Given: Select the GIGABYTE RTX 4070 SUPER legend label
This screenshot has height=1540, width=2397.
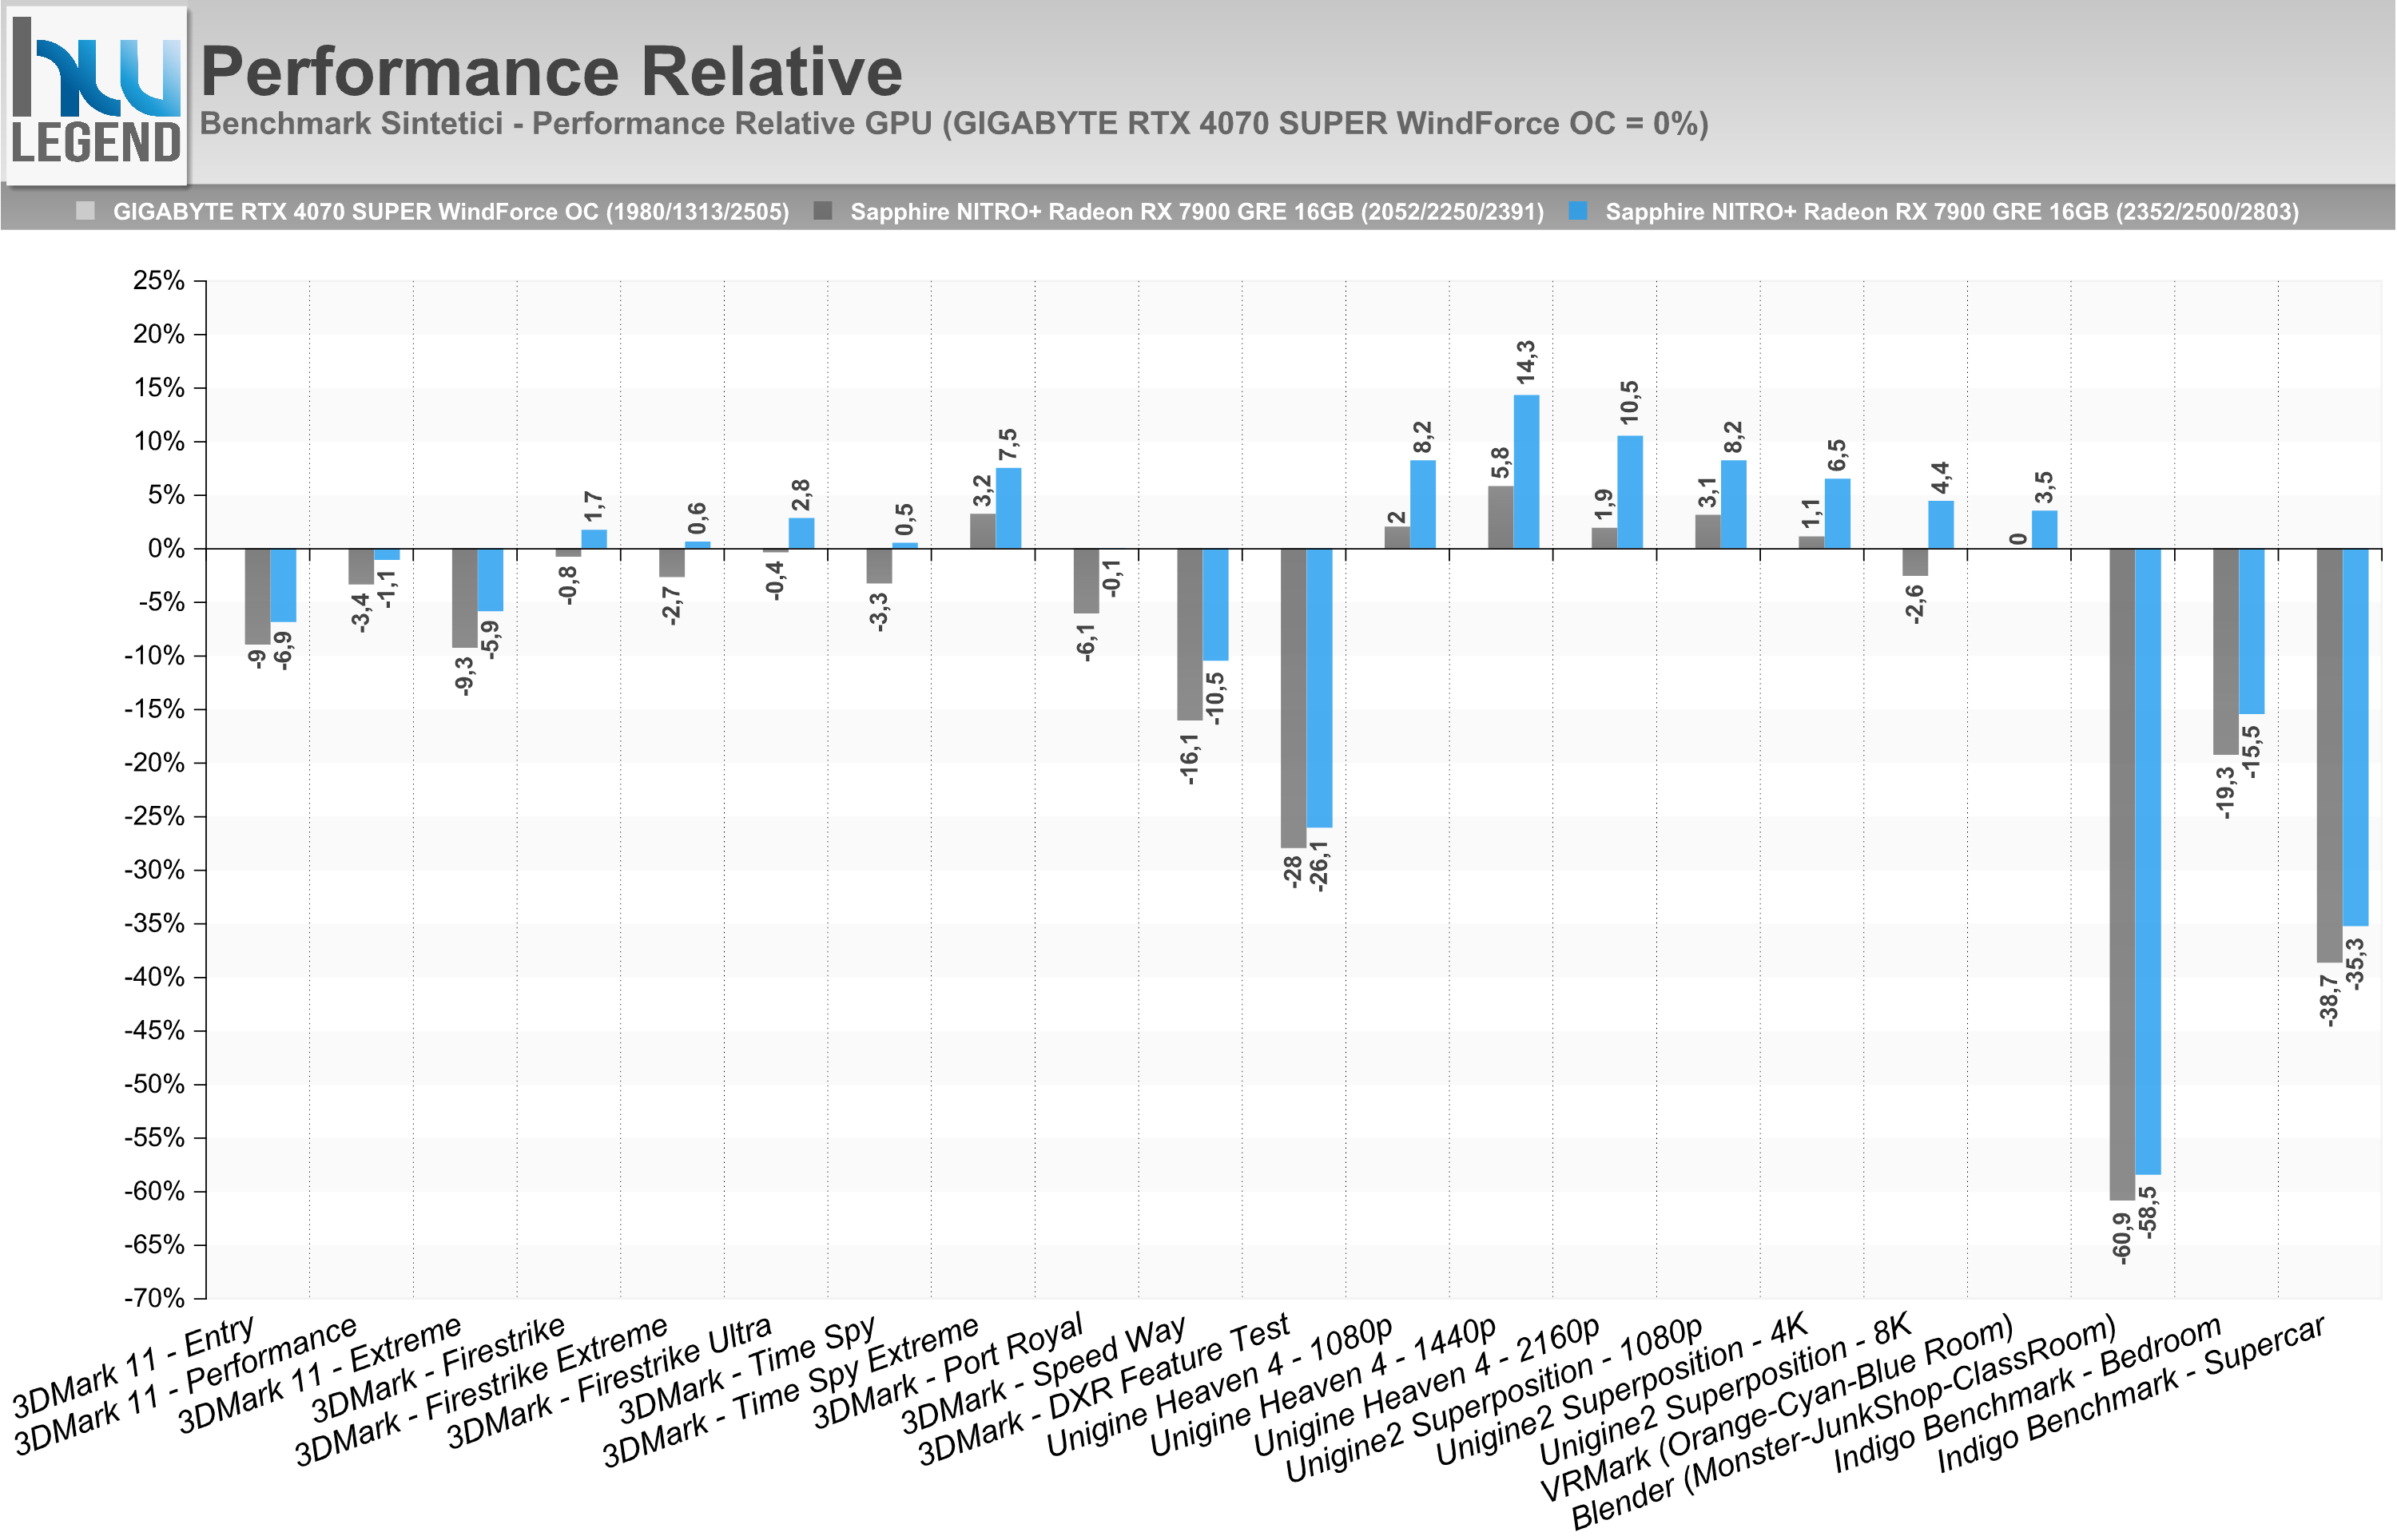Looking at the screenshot, I should [451, 212].
